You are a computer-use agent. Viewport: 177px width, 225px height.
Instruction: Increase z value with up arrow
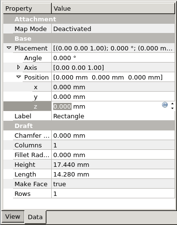pos(172,104)
